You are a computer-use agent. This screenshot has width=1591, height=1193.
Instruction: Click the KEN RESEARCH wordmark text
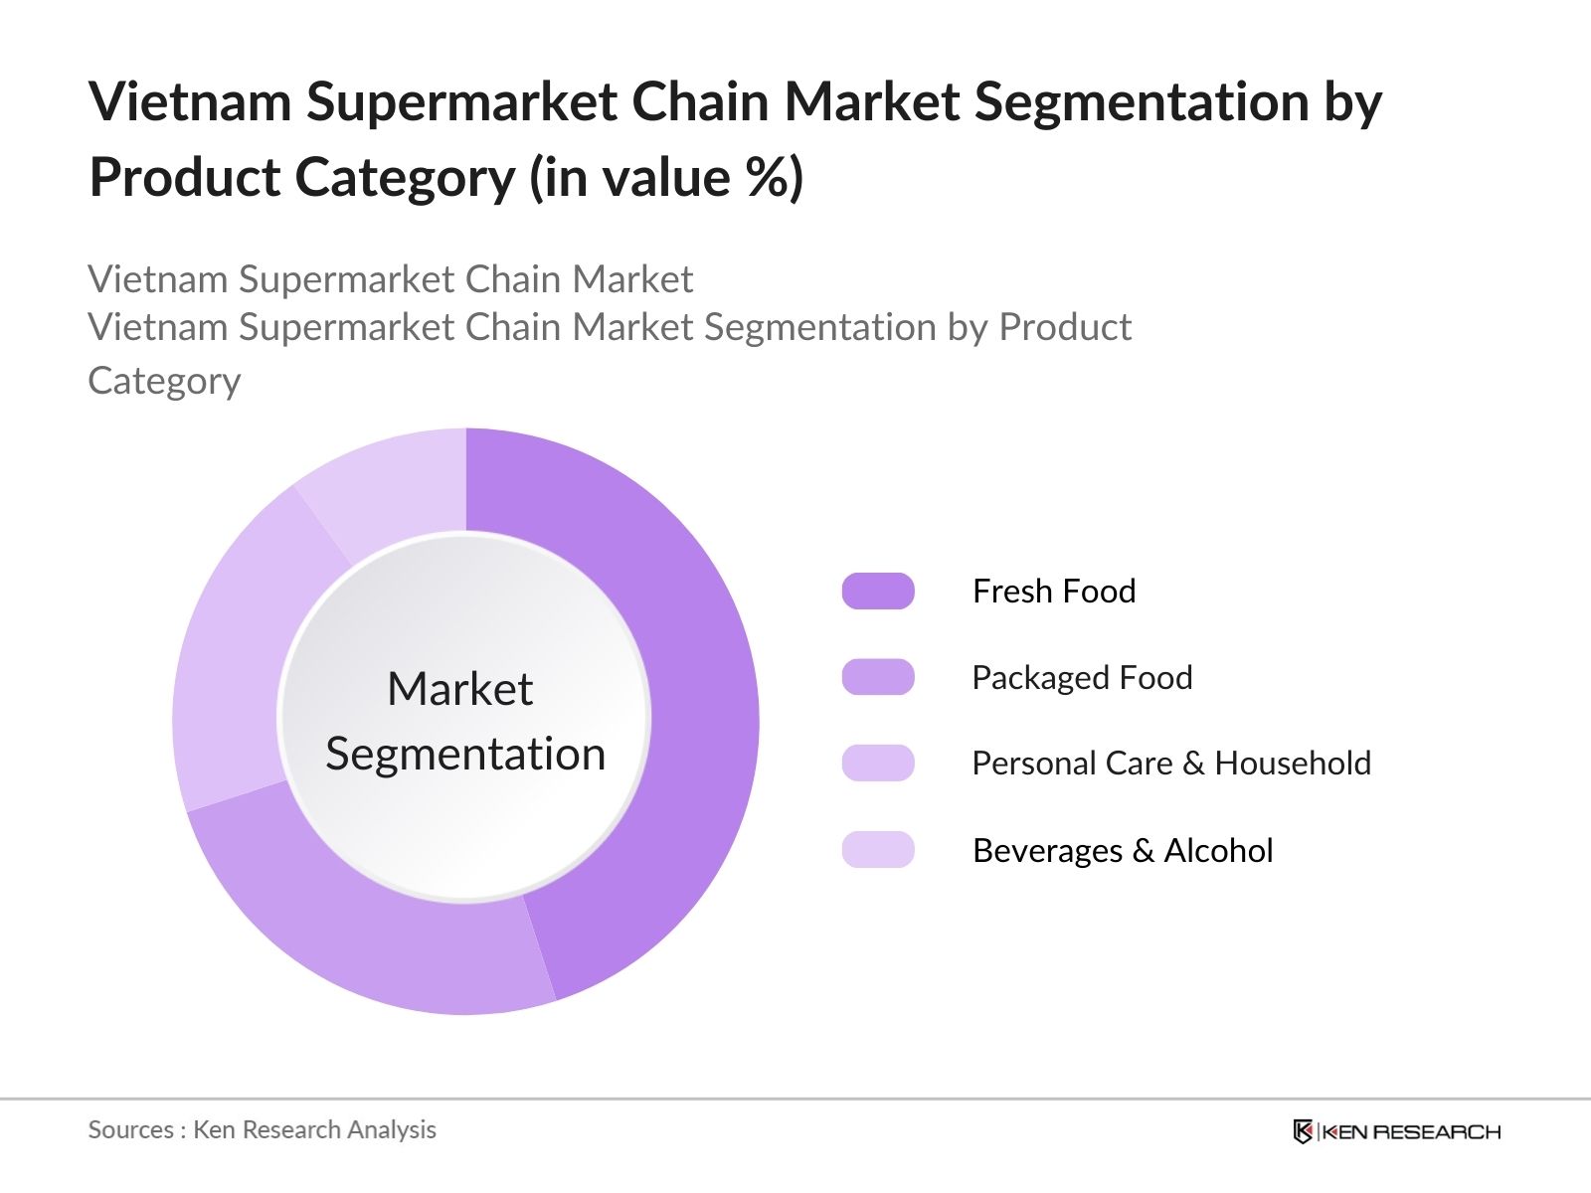coord(1411,1131)
